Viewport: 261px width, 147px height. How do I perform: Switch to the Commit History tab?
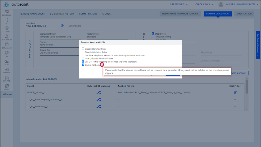(88, 14)
